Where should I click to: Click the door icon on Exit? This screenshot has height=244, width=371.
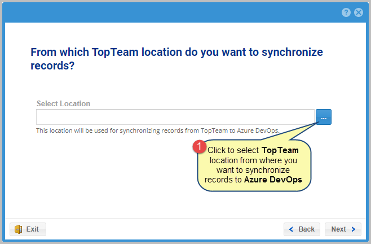pos(18,229)
